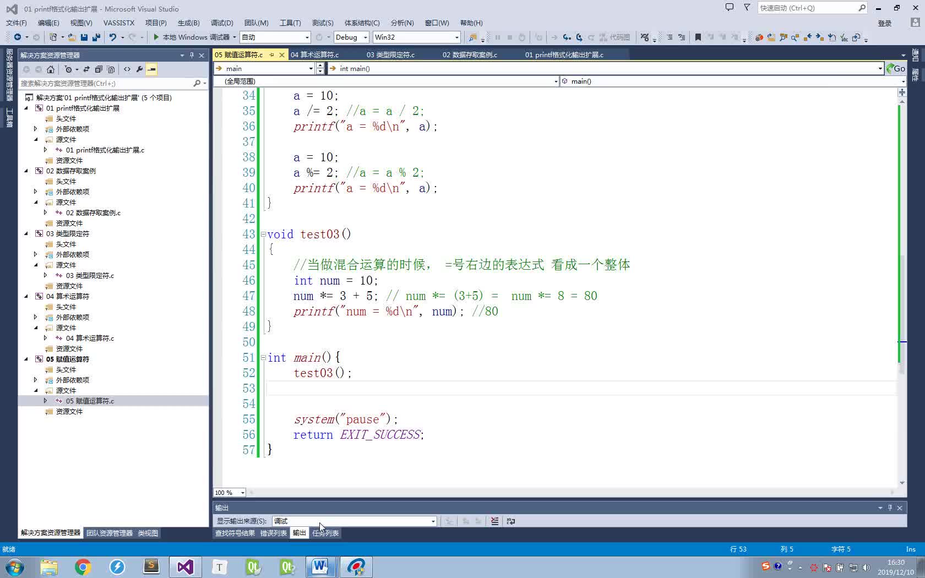Screen dimensions: 925x578
Task: Open the Win32 platform dropdown
Action: (x=416, y=37)
